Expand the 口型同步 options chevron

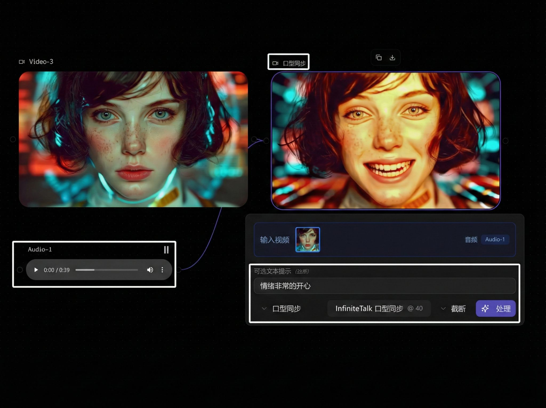coord(264,309)
